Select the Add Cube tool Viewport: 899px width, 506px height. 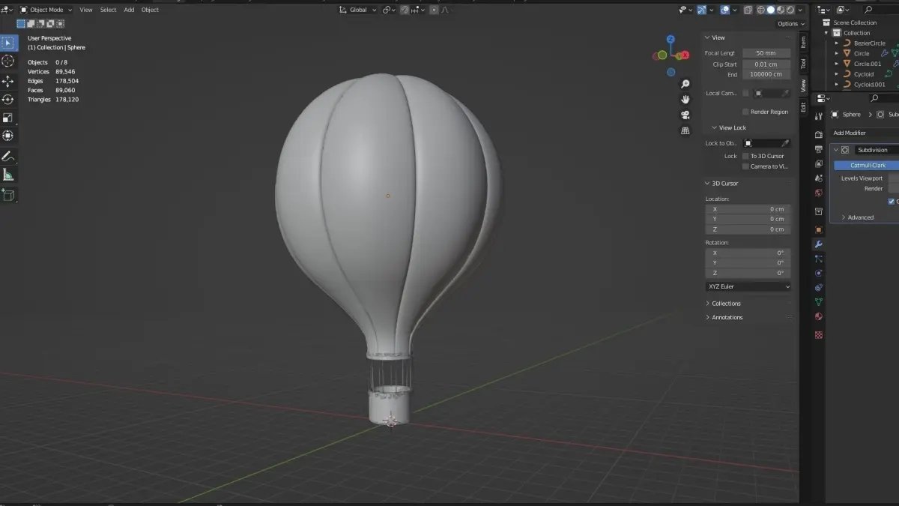click(x=8, y=195)
